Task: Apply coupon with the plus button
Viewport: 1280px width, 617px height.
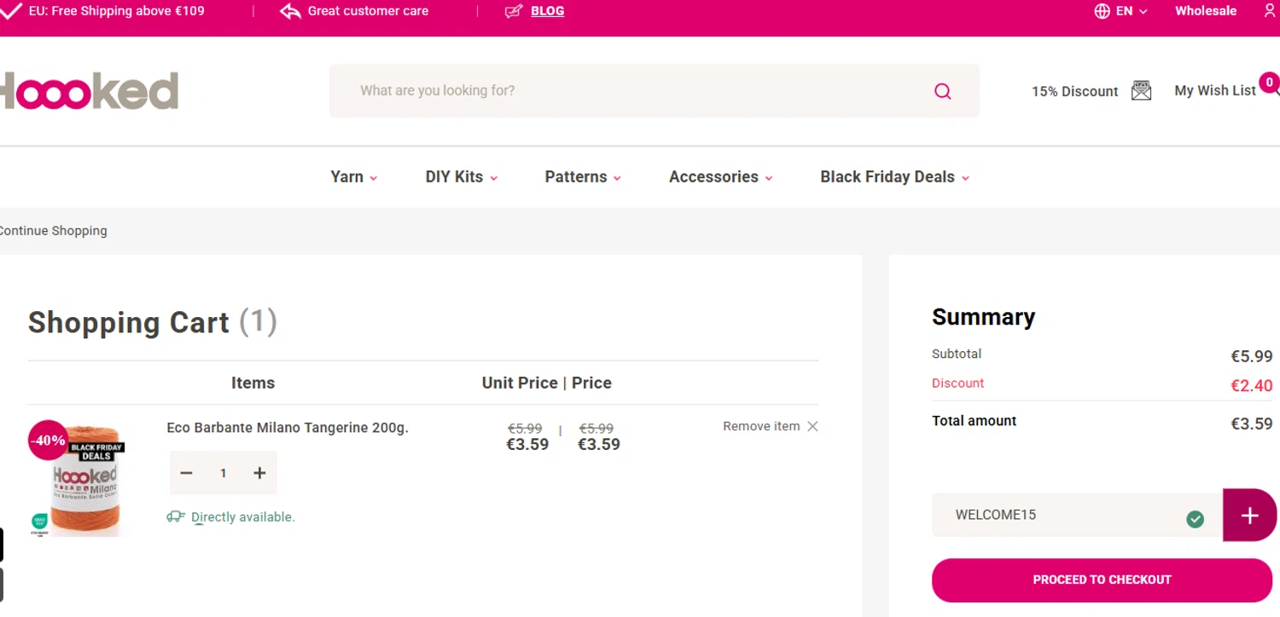Action: point(1249,515)
